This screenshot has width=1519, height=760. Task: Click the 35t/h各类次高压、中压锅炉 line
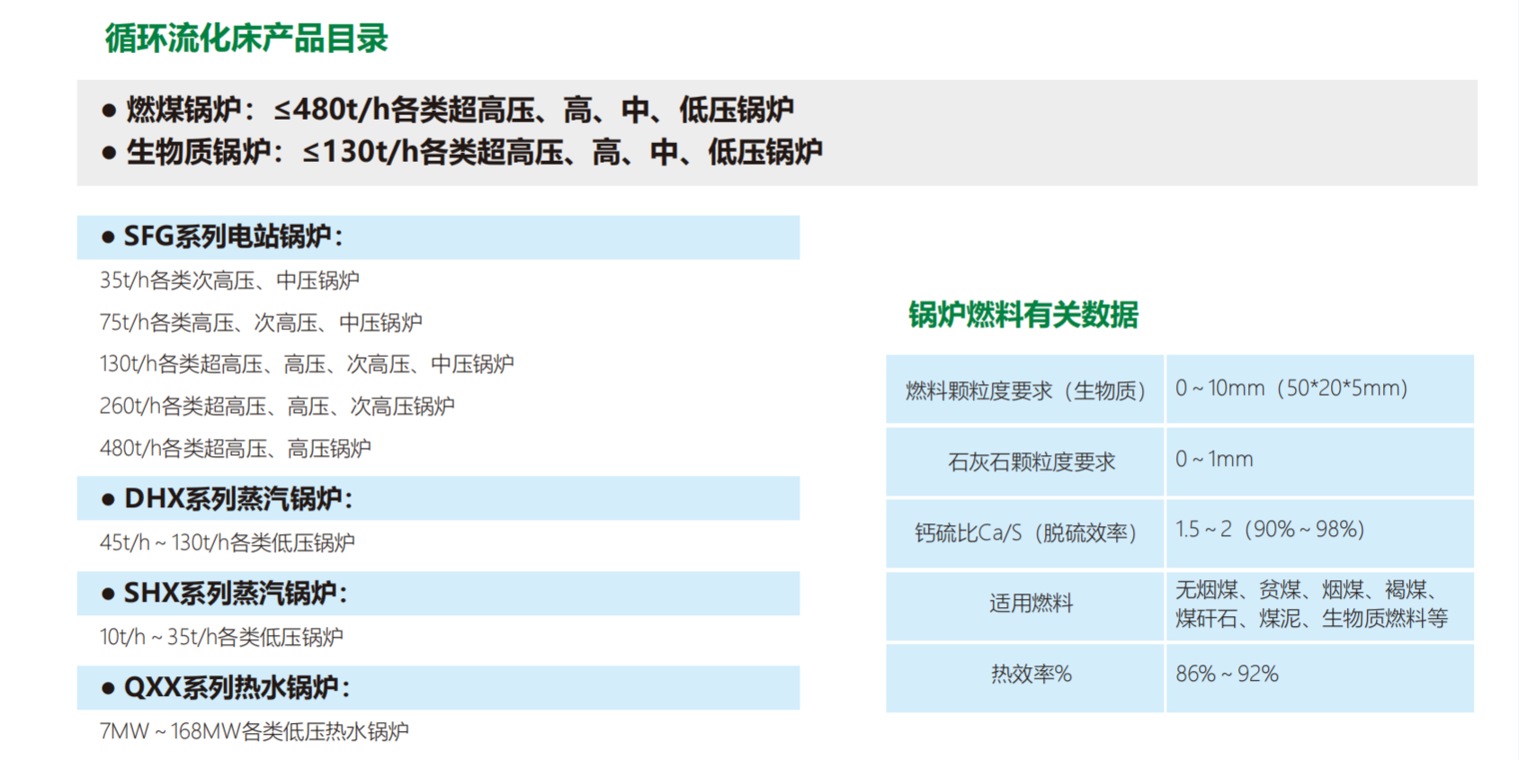pyautogui.click(x=229, y=281)
